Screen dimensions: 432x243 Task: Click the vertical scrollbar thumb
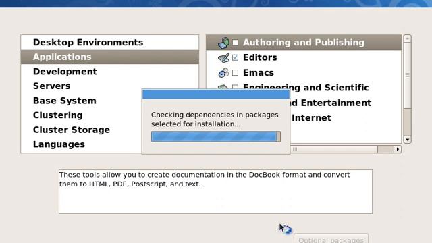tap(407, 75)
